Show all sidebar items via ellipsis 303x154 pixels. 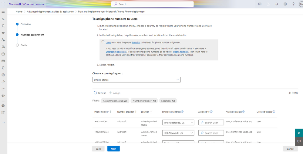point(3,122)
